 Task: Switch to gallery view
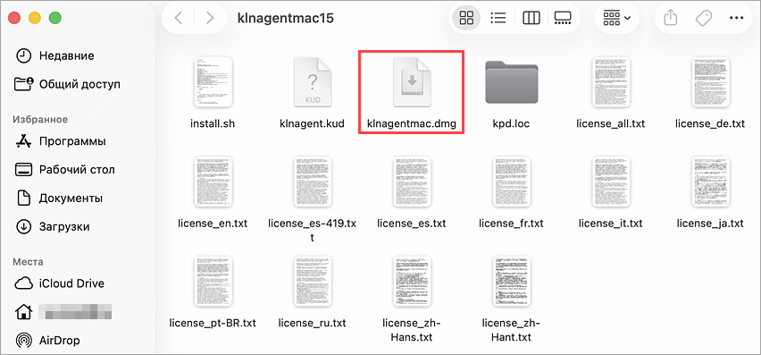click(x=563, y=18)
